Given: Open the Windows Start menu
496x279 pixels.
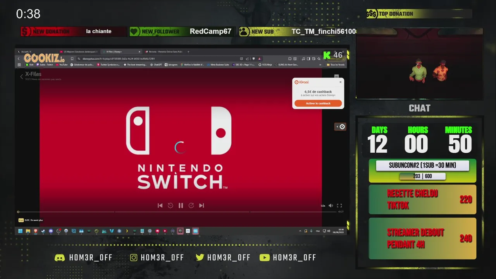Looking at the screenshot, I should [x=20, y=231].
